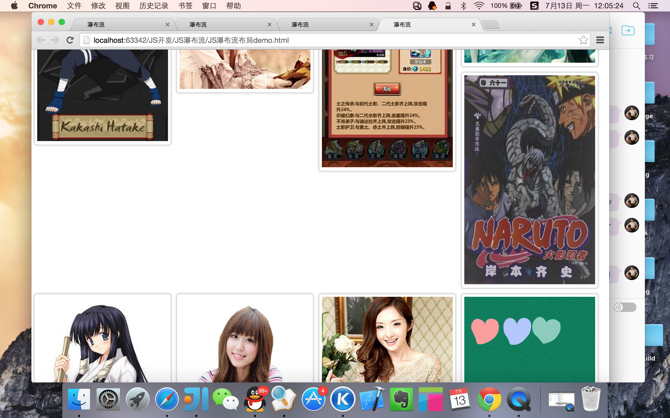Launch Evernote from the dock
This screenshot has height=418, width=670.
(401, 399)
